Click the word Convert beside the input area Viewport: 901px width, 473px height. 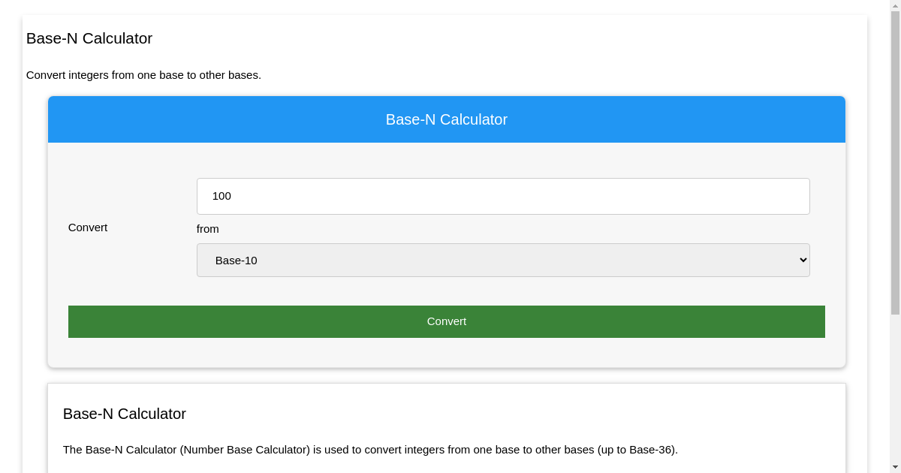pyautogui.click(x=87, y=227)
